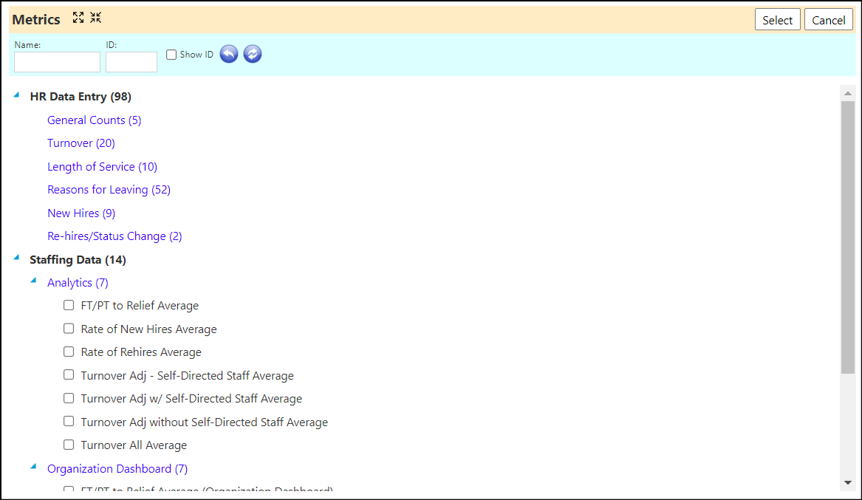Check Turnover All Average
The image size is (862, 500).
(x=69, y=445)
